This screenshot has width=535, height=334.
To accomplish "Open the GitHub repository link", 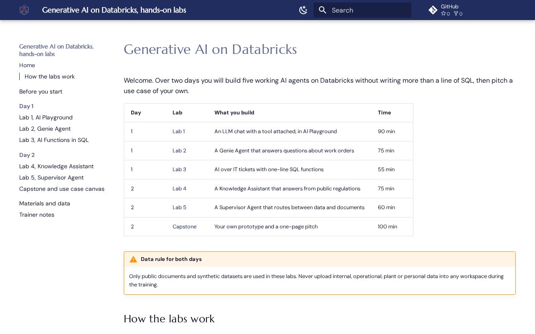I will tap(446, 10).
